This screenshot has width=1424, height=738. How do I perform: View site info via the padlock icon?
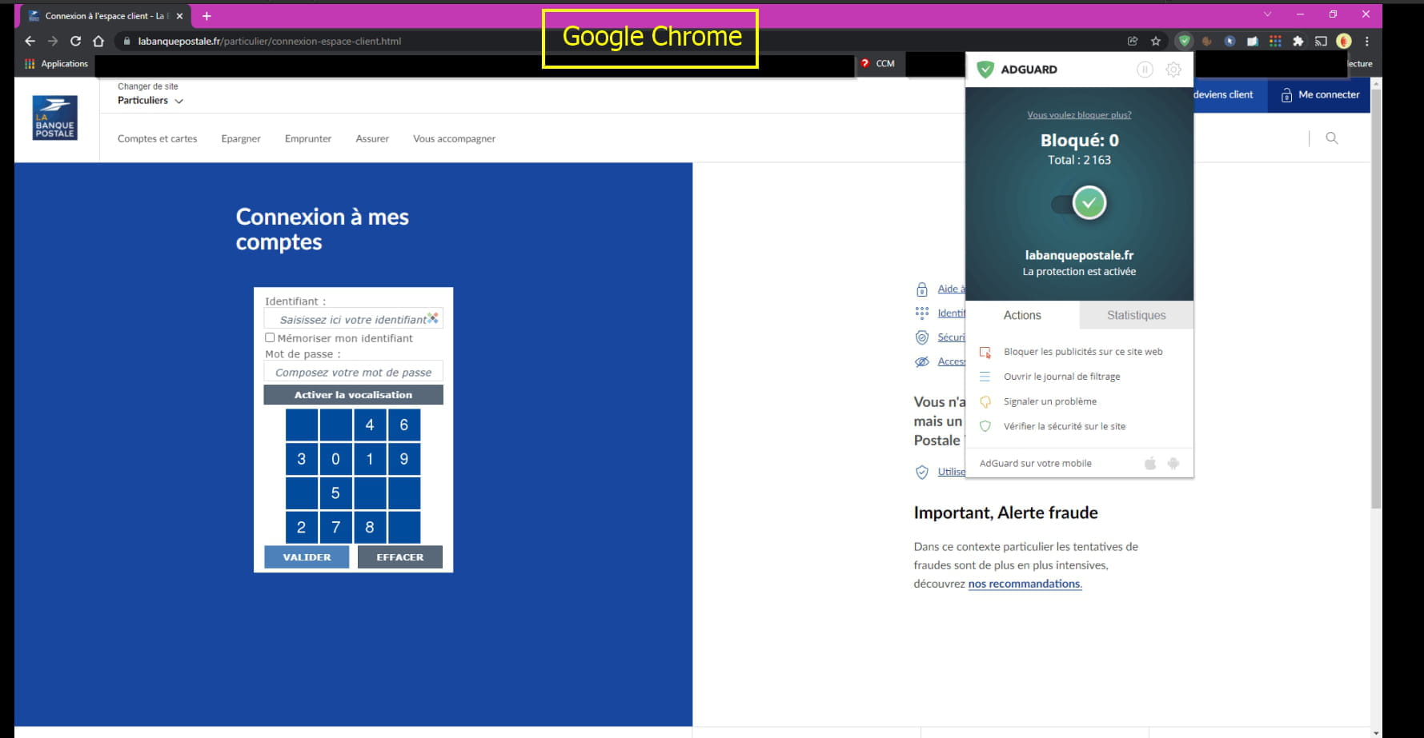pyautogui.click(x=126, y=41)
